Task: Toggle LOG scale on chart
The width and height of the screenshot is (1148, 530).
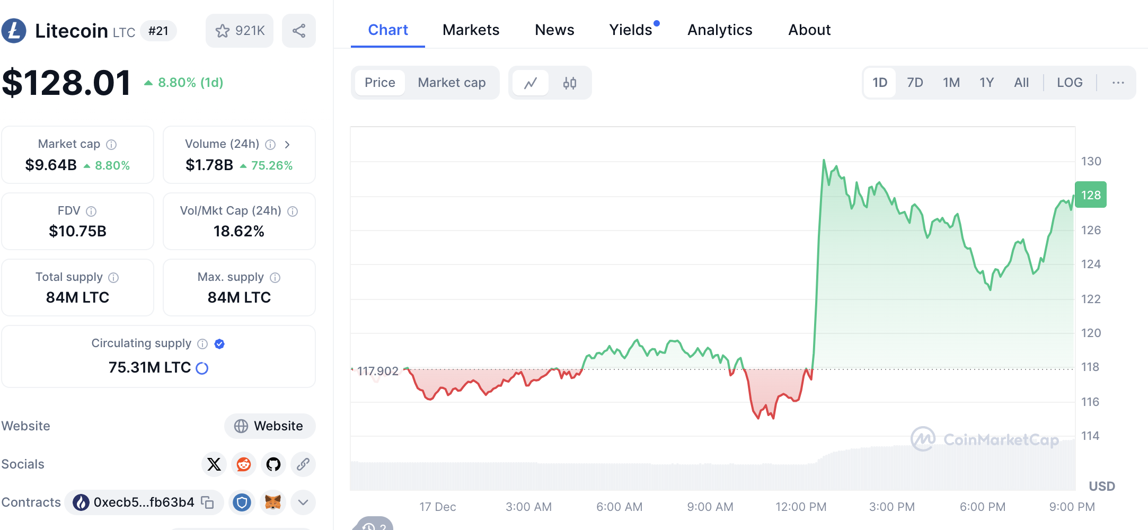Action: 1070,83
